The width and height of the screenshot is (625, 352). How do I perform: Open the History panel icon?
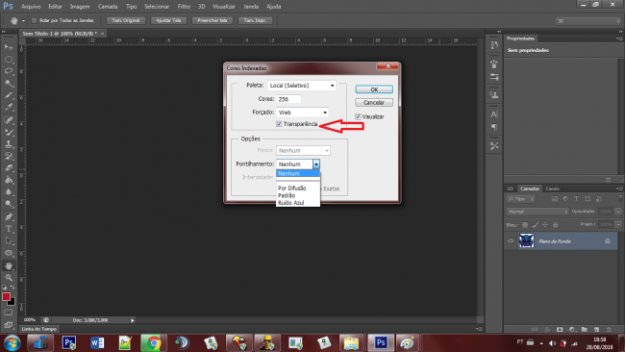tap(494, 45)
